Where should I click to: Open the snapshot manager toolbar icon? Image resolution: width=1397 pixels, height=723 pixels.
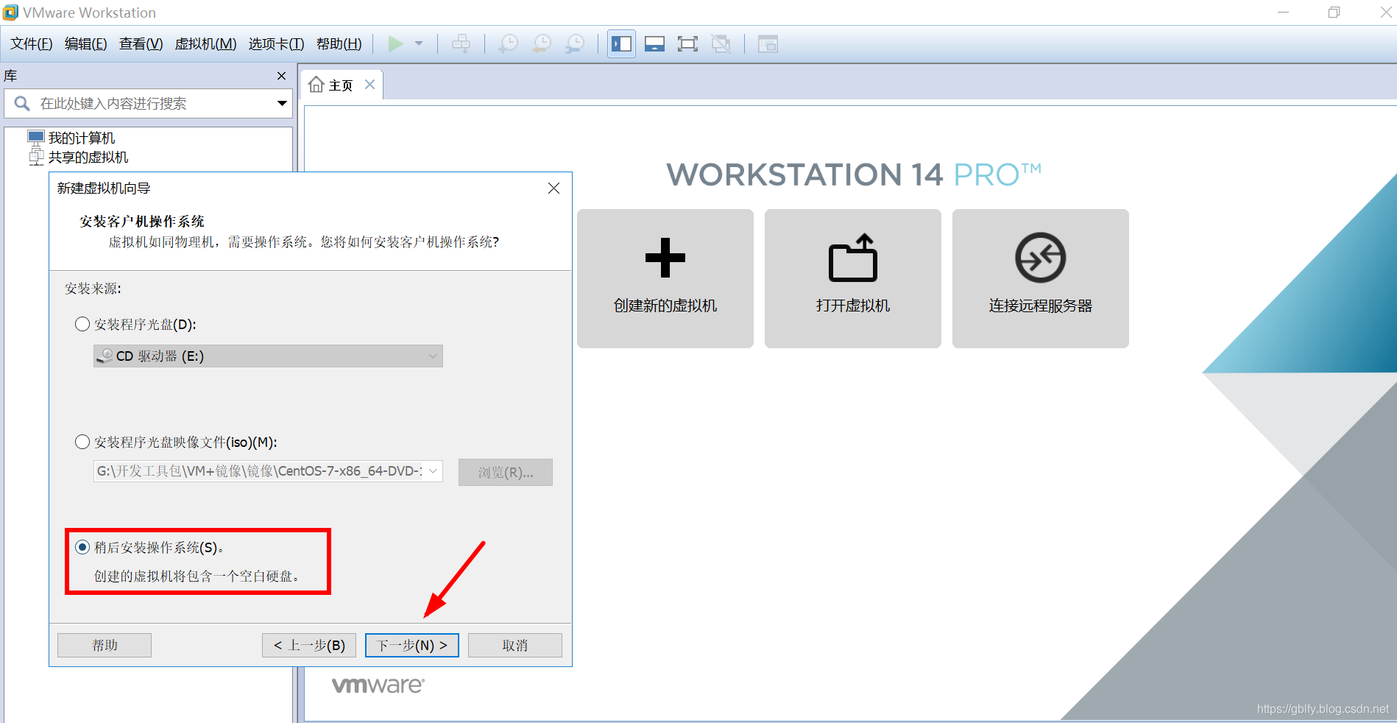(x=575, y=44)
